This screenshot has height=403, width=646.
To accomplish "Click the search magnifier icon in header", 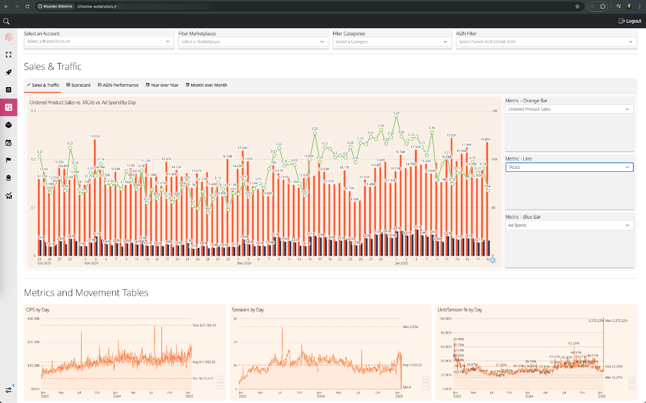I will tap(7, 21).
